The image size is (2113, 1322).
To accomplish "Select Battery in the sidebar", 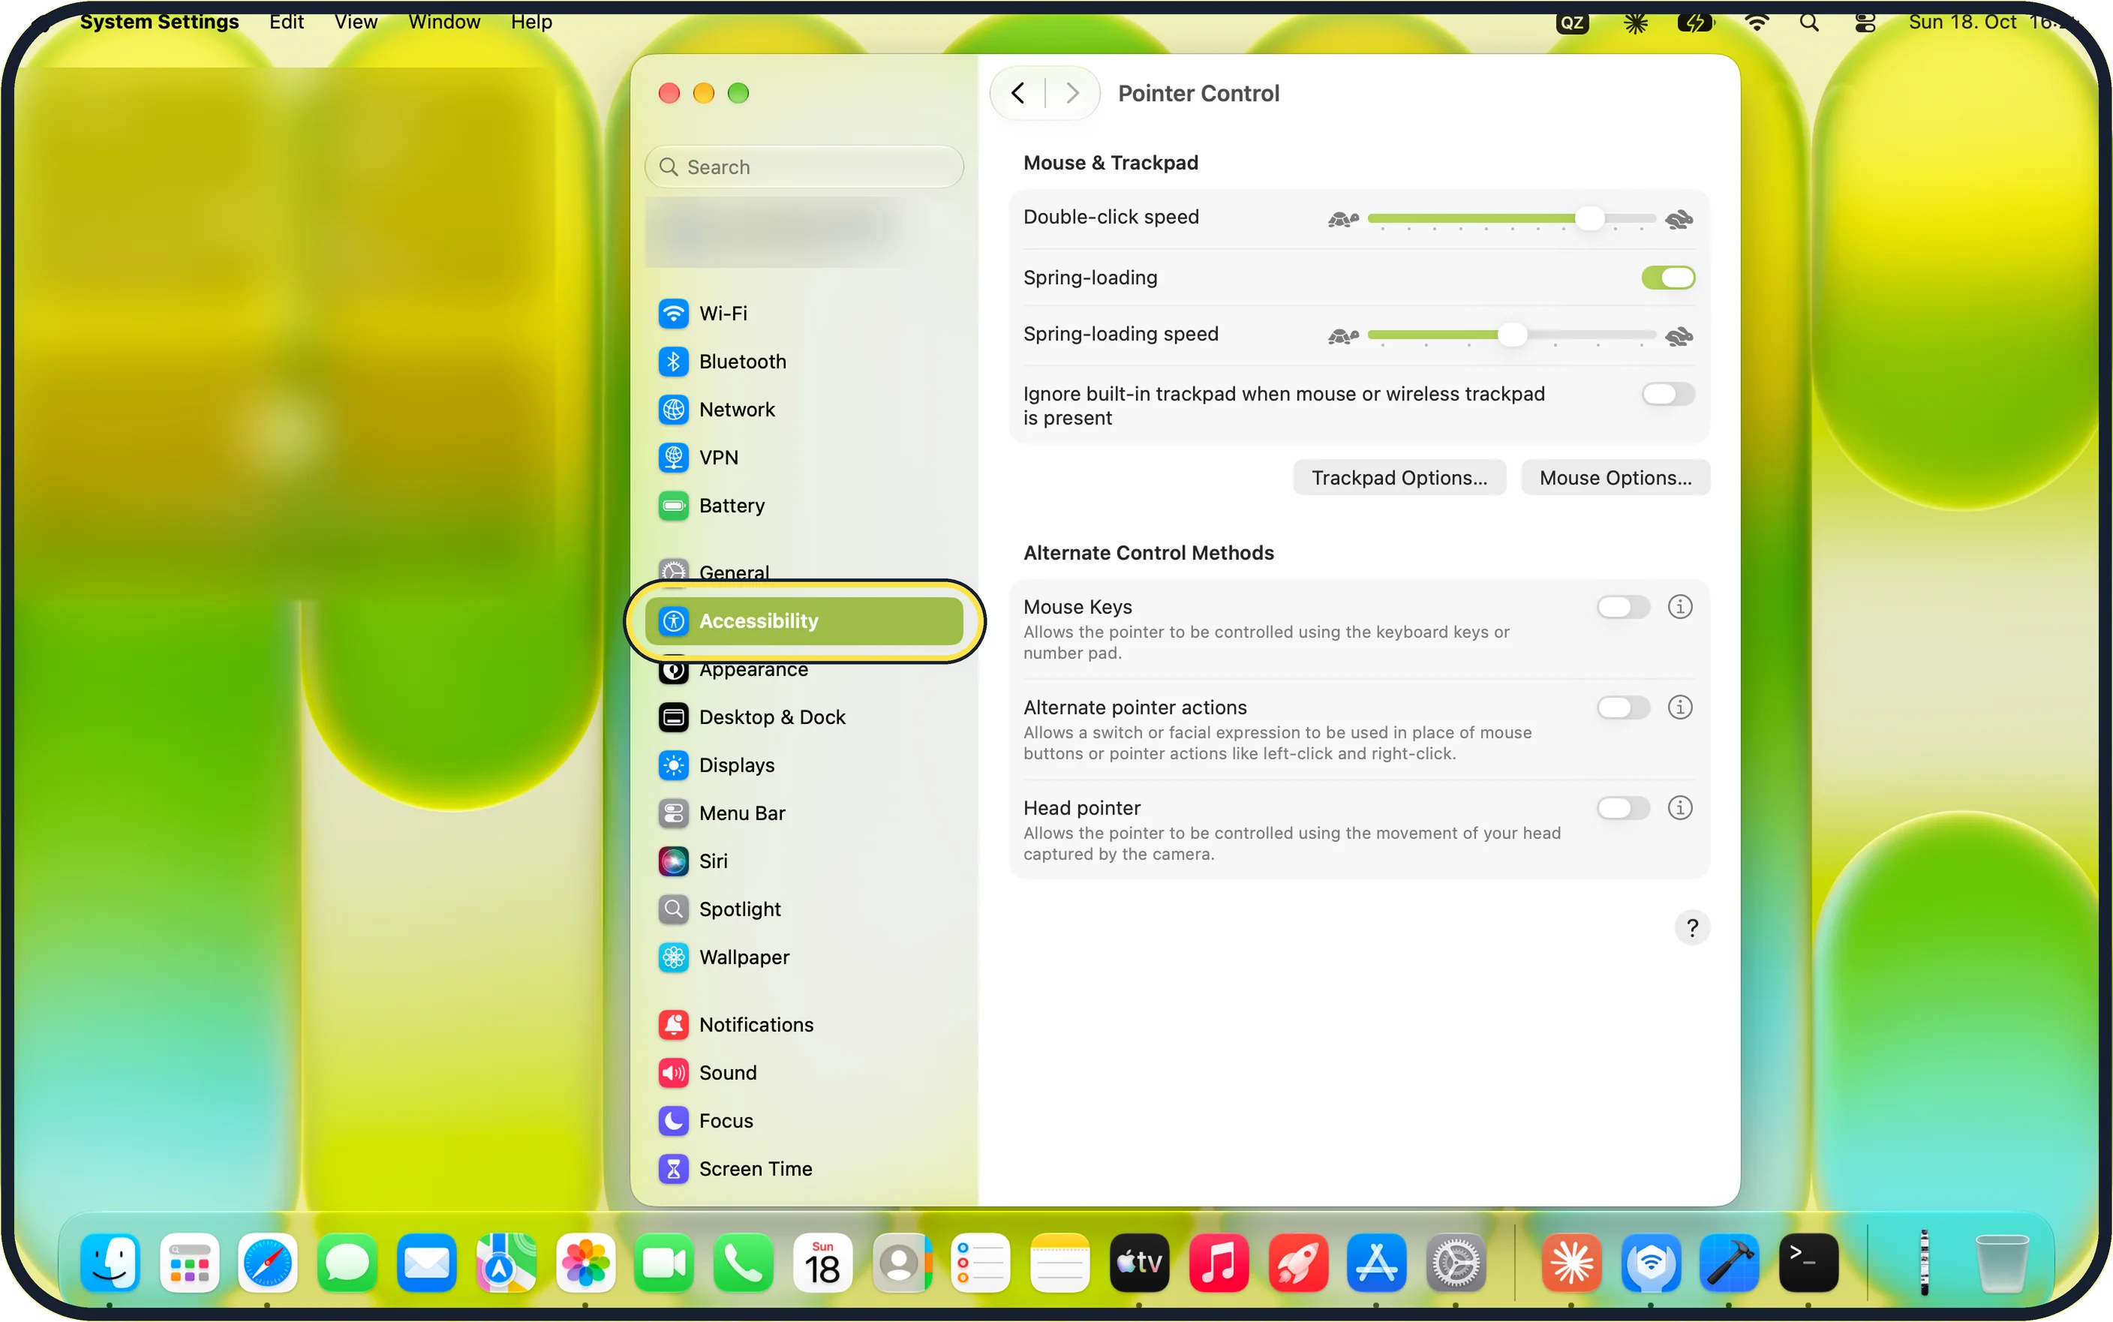I will coord(804,506).
